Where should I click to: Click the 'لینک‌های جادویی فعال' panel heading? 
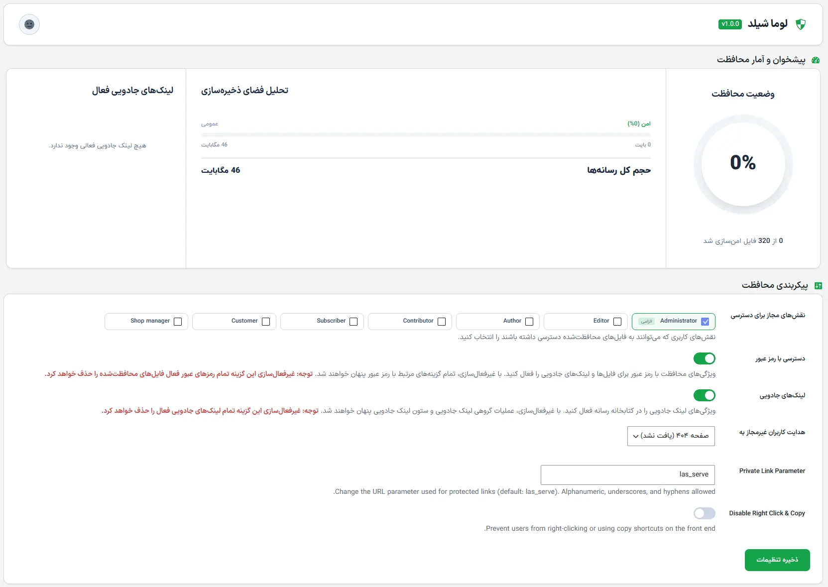pyautogui.click(x=132, y=91)
